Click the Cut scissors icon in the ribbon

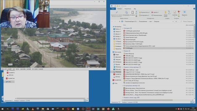coord(136,12)
